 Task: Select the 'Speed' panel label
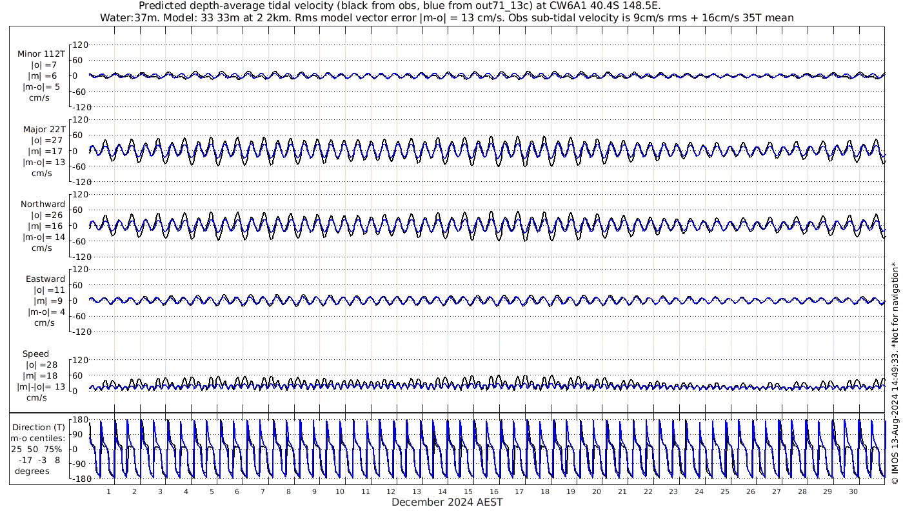[x=35, y=354]
